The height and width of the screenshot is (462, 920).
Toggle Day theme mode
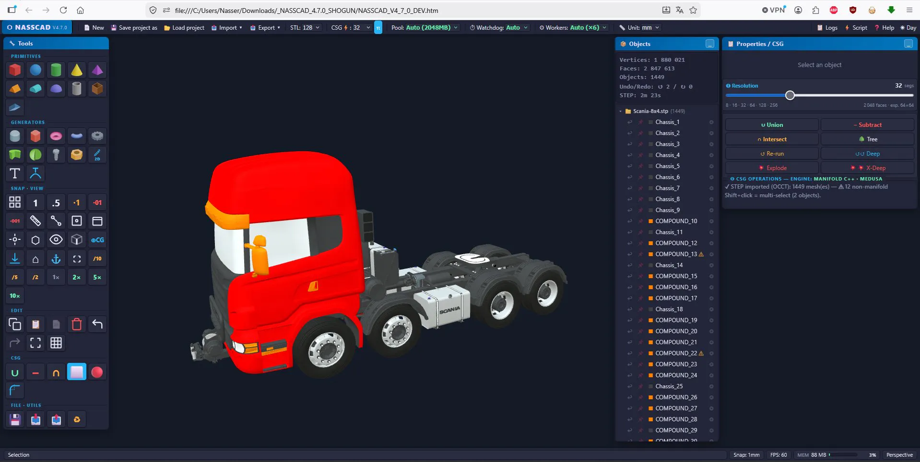pyautogui.click(x=908, y=28)
